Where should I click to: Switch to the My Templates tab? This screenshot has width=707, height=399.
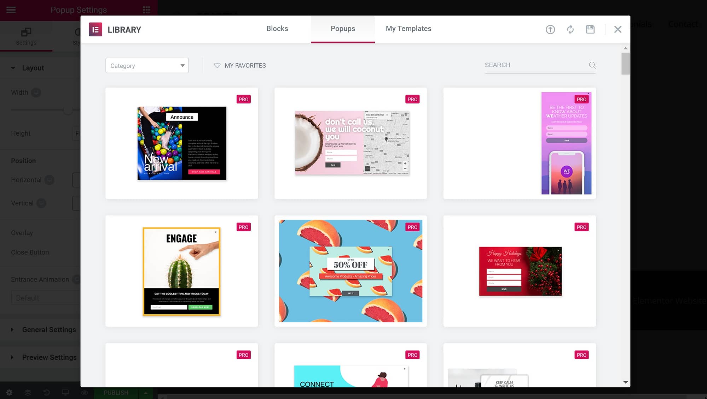408,29
